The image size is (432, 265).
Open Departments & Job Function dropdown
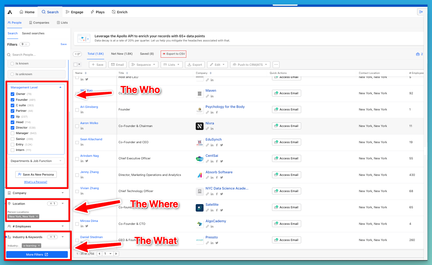tap(36, 161)
